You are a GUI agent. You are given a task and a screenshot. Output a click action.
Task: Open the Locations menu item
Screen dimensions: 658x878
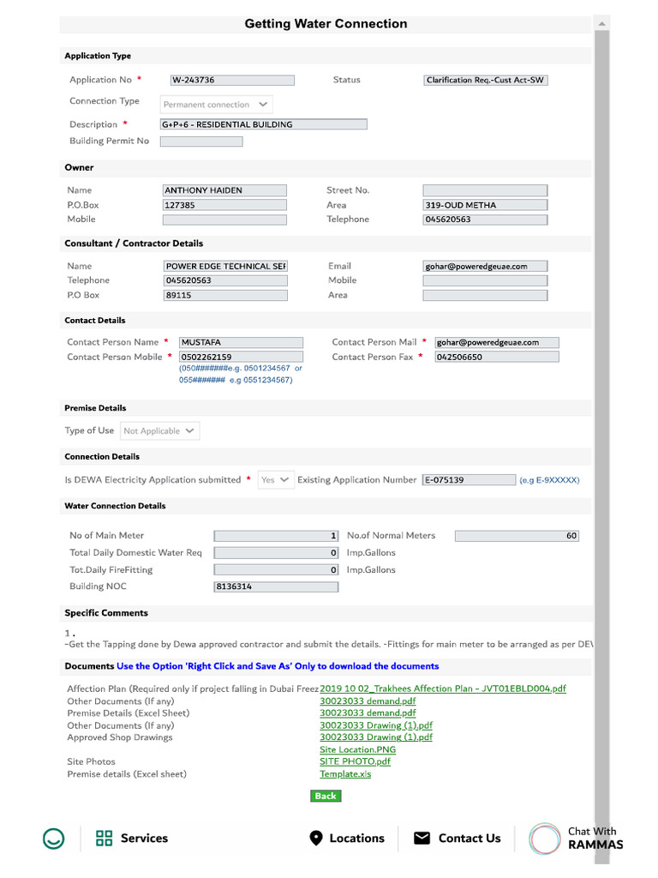pyautogui.click(x=356, y=839)
